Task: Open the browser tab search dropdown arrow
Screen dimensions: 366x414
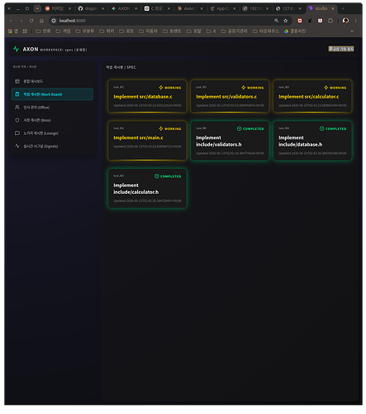Action: click(37, 8)
